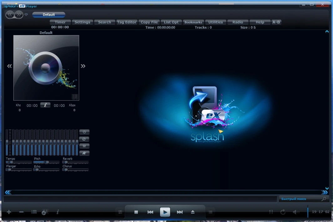Click the Chorus slider handle
The image size is (333, 222).
(x=65, y=170)
